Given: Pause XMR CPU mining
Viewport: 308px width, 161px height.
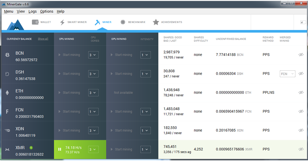Looking at the screenshot, I should tap(60, 149).
